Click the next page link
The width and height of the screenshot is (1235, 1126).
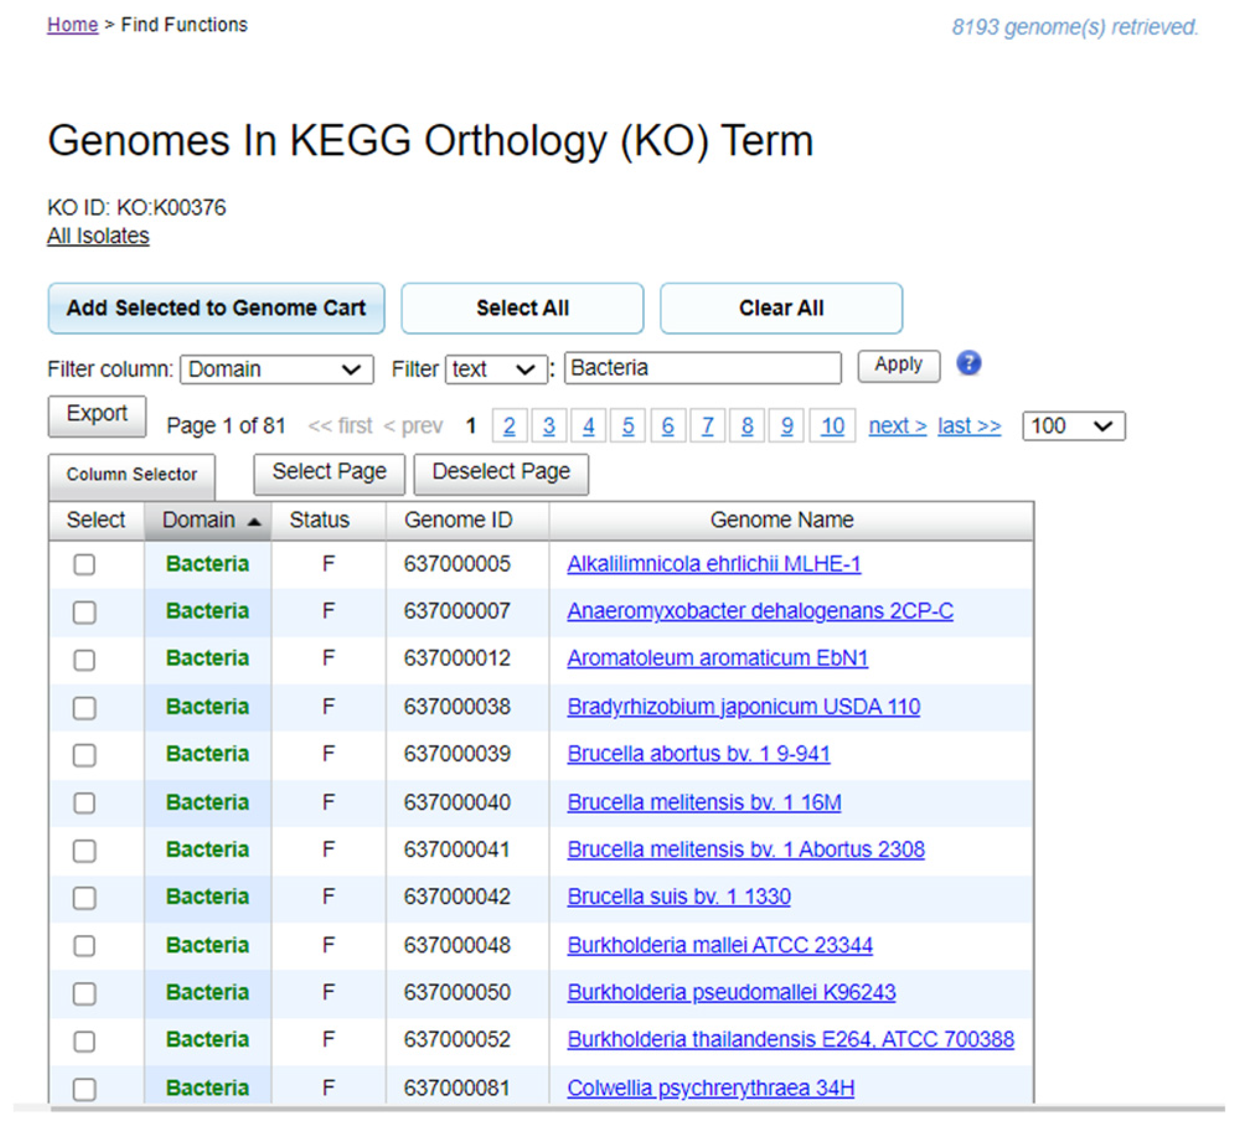coord(897,426)
